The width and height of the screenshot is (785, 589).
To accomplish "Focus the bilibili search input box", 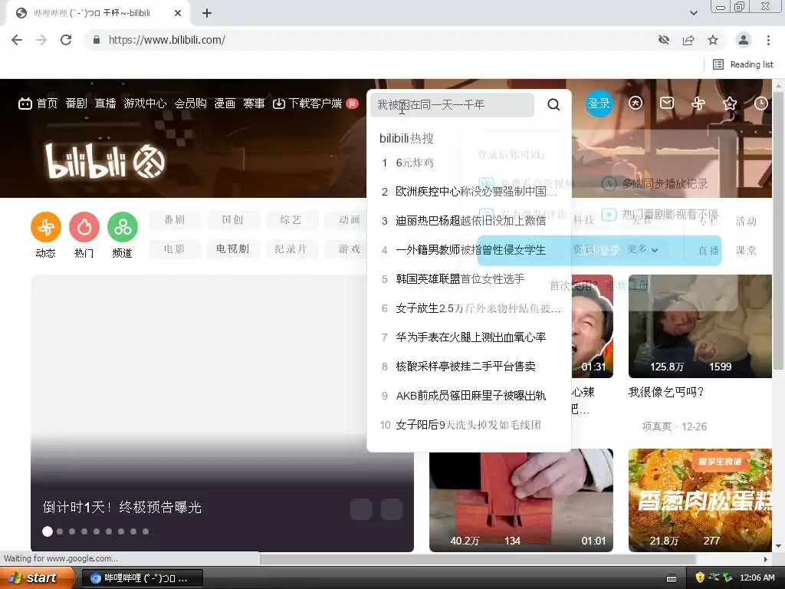I will pyautogui.click(x=452, y=104).
